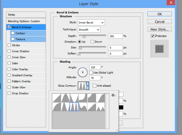Select the Linear contour preset
The image size is (182, 135).
point(56,98)
